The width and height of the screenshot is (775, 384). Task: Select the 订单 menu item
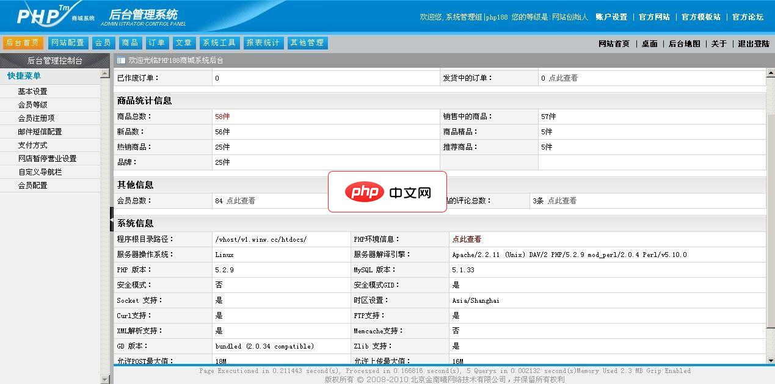[157, 43]
